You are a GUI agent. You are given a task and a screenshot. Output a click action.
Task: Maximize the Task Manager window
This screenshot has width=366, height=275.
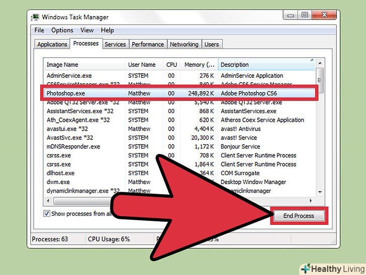[305, 15]
